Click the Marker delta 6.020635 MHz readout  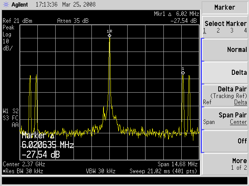47,145
